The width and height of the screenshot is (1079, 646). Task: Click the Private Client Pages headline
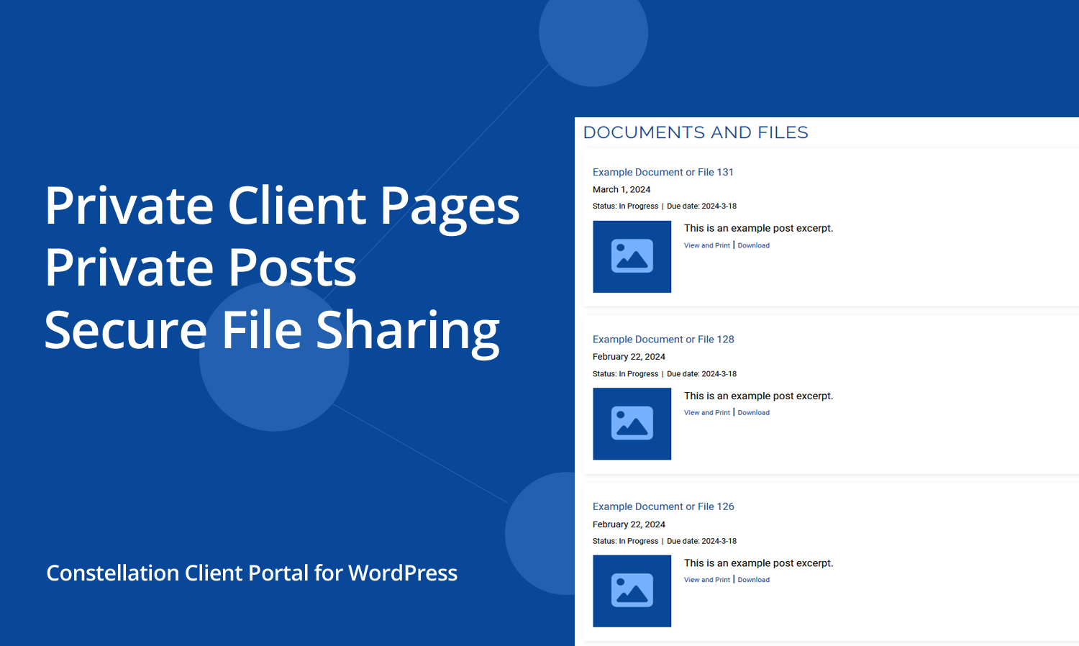coord(282,207)
